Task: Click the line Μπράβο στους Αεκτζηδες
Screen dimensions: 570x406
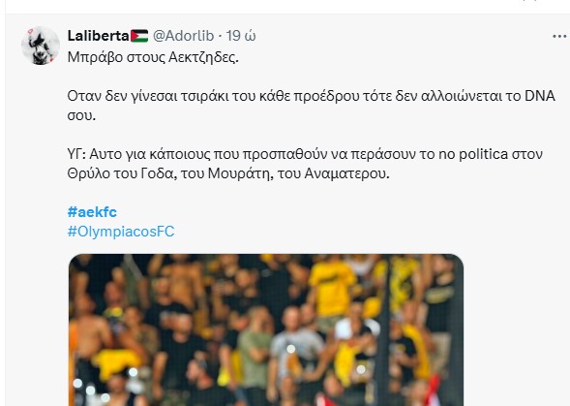Action: pyautogui.click(x=153, y=57)
